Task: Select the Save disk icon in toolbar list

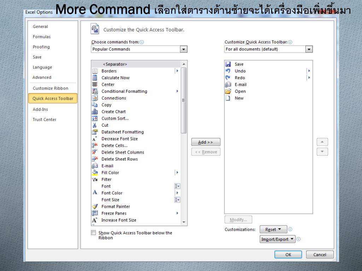Action: [228, 64]
